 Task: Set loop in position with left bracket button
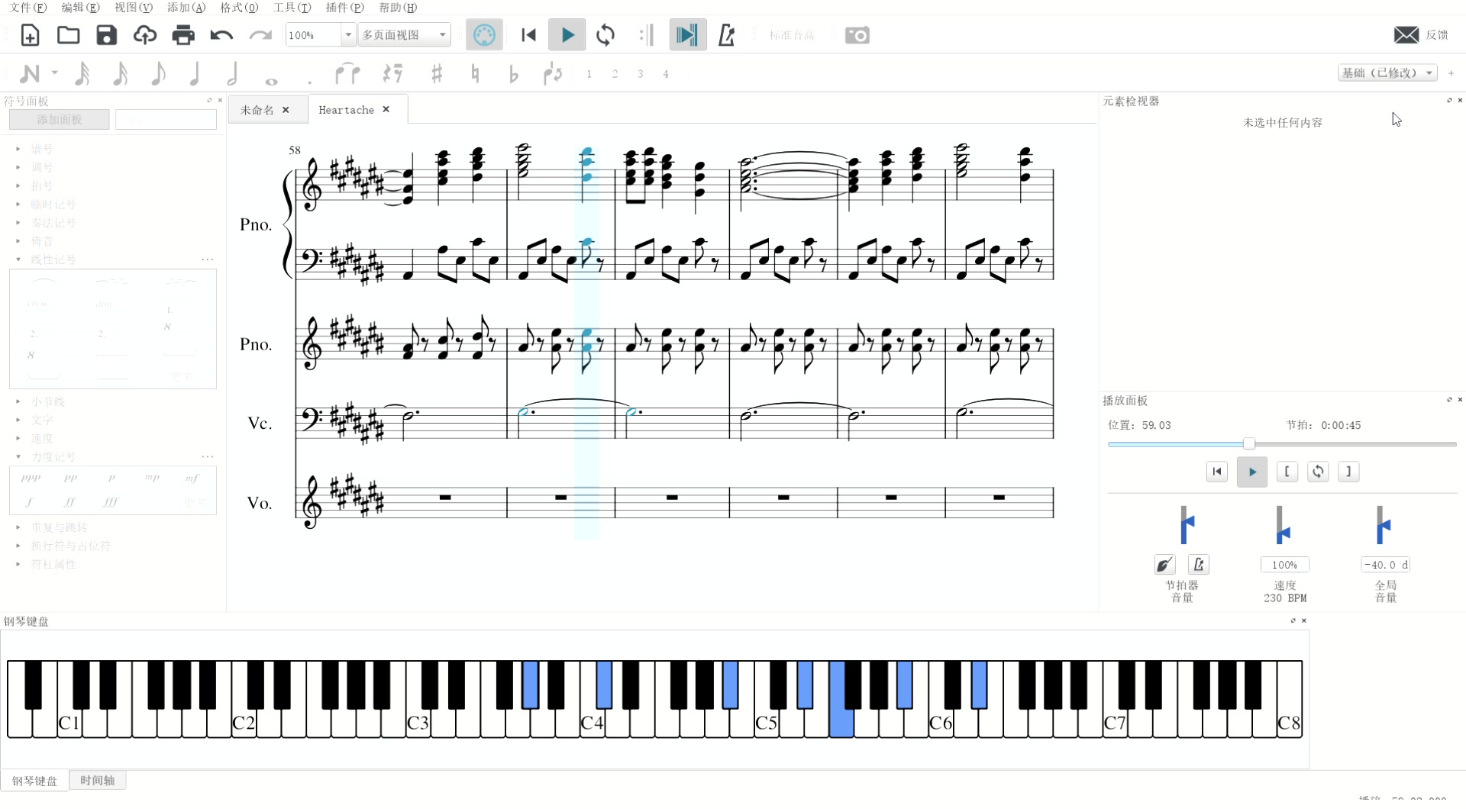[x=1287, y=472]
